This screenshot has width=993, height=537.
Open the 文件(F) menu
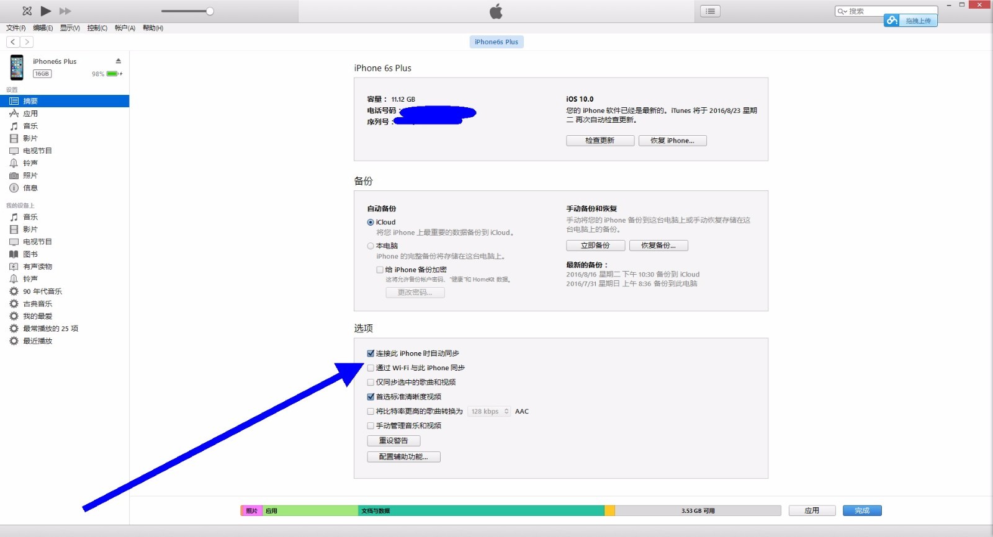click(x=16, y=28)
